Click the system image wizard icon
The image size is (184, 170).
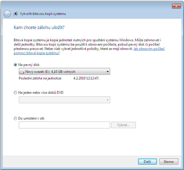coord(16,14)
